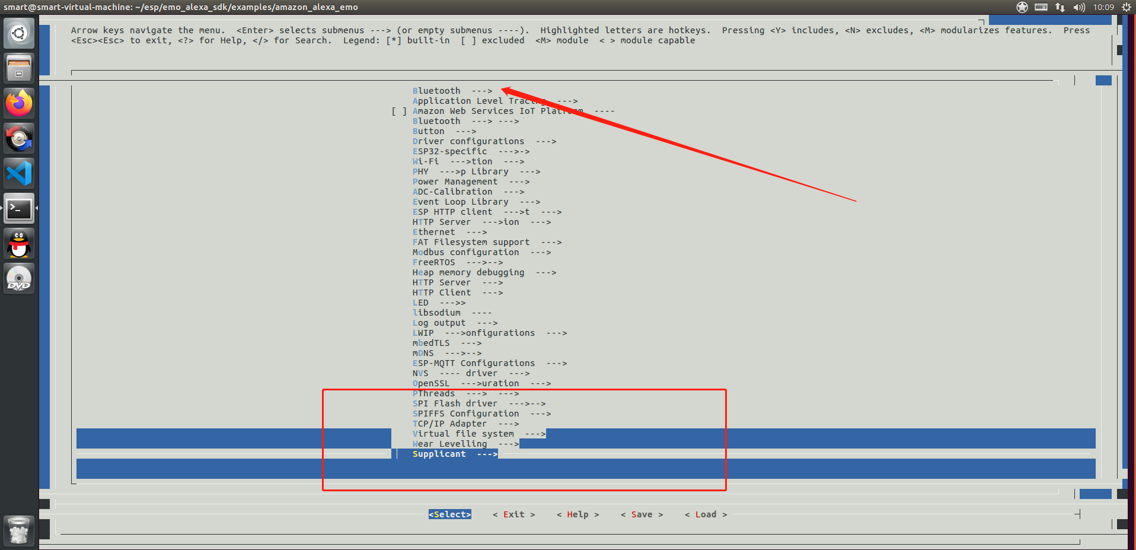1136x550 pixels.
Task: Choose the < Save > button
Action: [642, 514]
